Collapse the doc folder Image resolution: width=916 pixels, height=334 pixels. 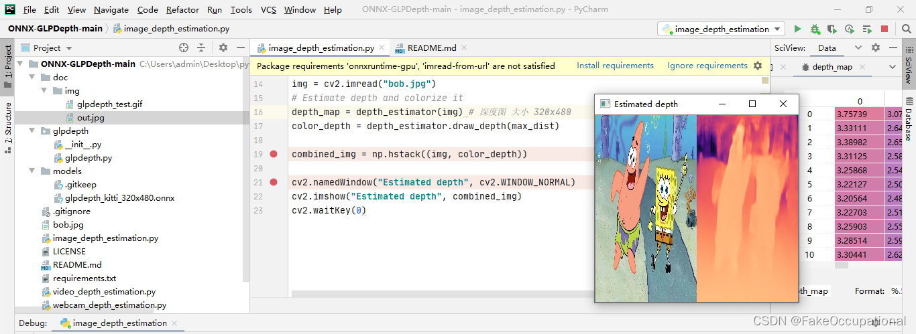[x=32, y=78]
